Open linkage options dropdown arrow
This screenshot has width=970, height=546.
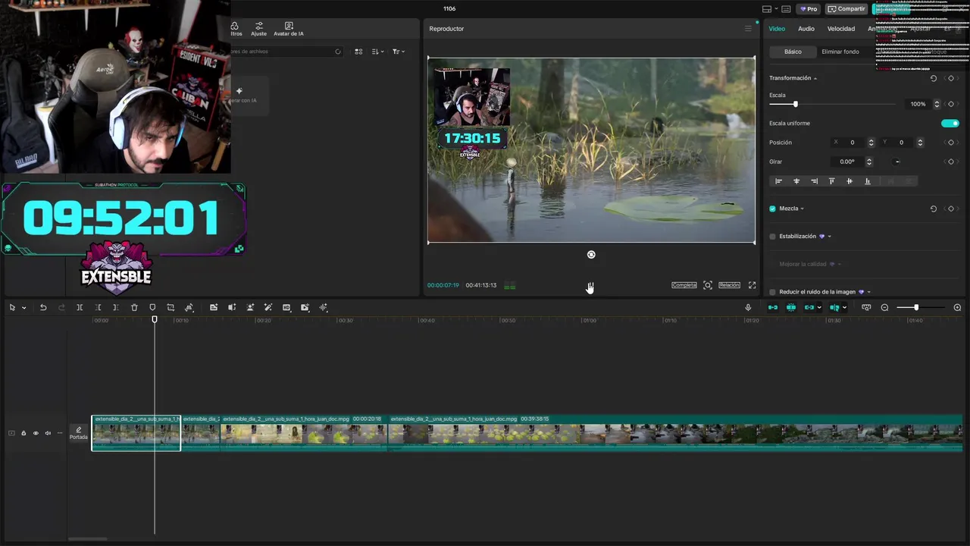click(x=819, y=308)
